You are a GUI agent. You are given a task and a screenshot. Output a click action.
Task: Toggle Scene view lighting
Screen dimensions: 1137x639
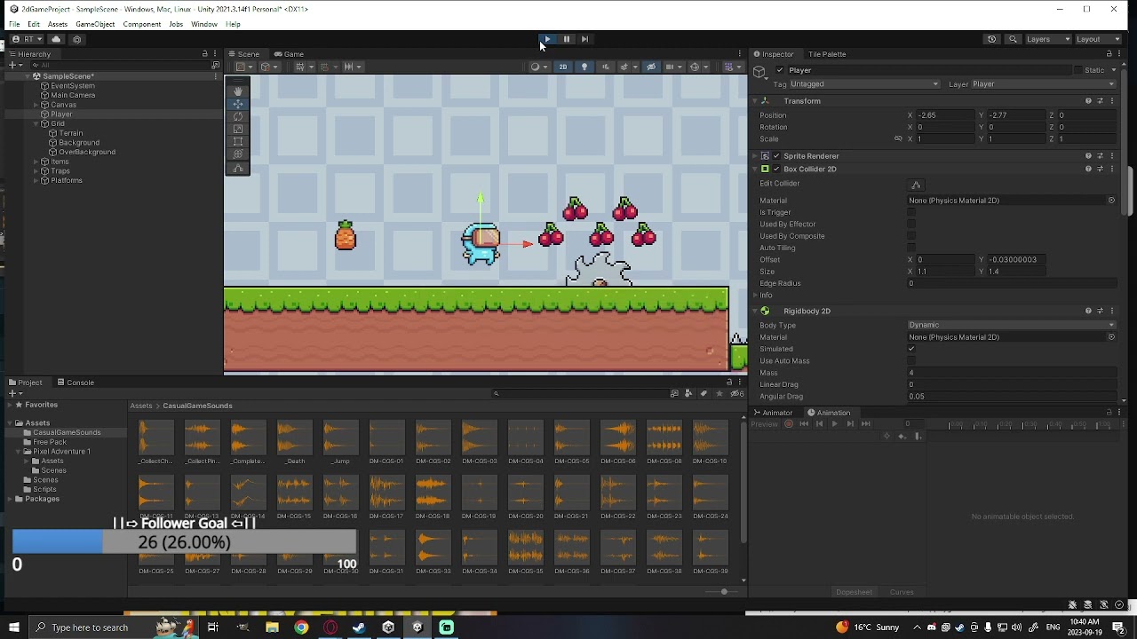pos(584,67)
